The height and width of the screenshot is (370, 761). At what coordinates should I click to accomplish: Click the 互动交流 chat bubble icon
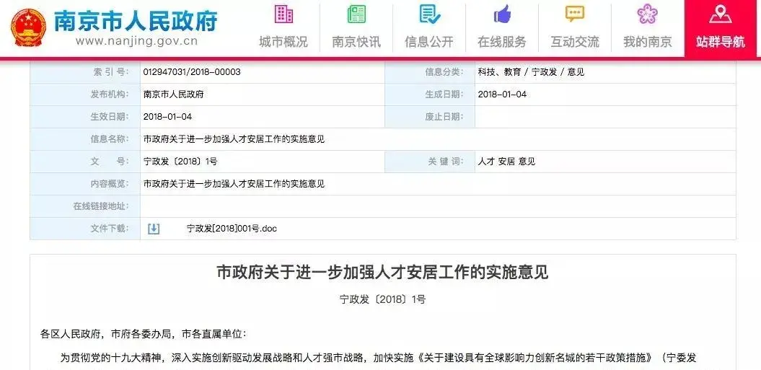(575, 14)
